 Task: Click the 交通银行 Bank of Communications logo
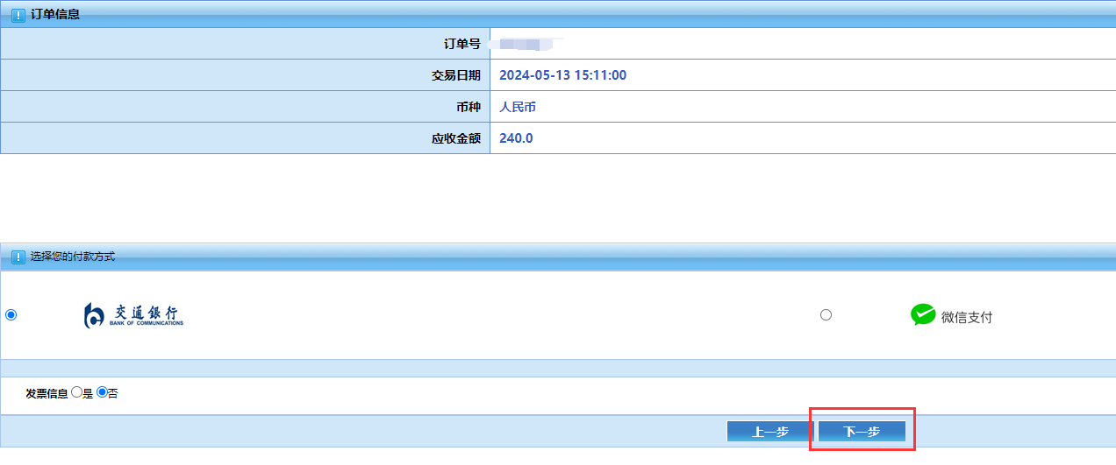133,315
